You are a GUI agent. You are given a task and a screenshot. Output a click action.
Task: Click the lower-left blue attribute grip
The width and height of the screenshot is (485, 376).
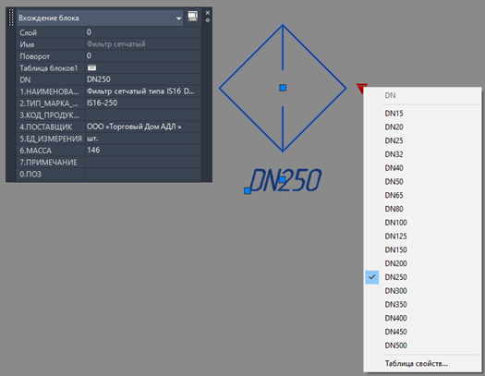pyautogui.click(x=248, y=191)
